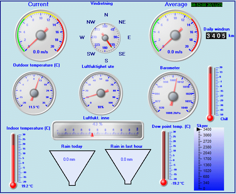Click the Current heading label
236x194 pixels.
38,4
